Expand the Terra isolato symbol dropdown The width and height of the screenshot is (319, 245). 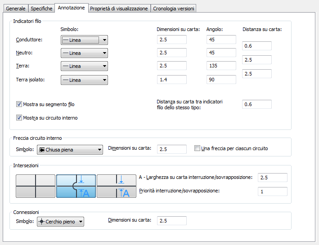(84, 80)
